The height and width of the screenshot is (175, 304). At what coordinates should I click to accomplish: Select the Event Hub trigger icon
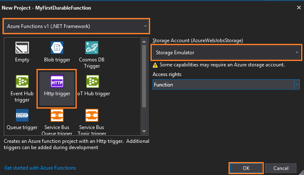[x=22, y=81]
